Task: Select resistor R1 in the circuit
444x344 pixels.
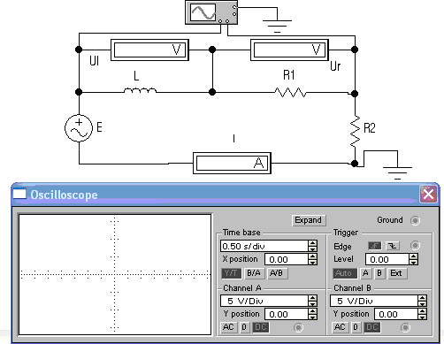Action: tap(290, 92)
